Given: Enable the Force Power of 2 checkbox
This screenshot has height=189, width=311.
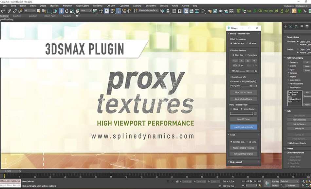Looking at the screenshot, I should click(231, 77).
